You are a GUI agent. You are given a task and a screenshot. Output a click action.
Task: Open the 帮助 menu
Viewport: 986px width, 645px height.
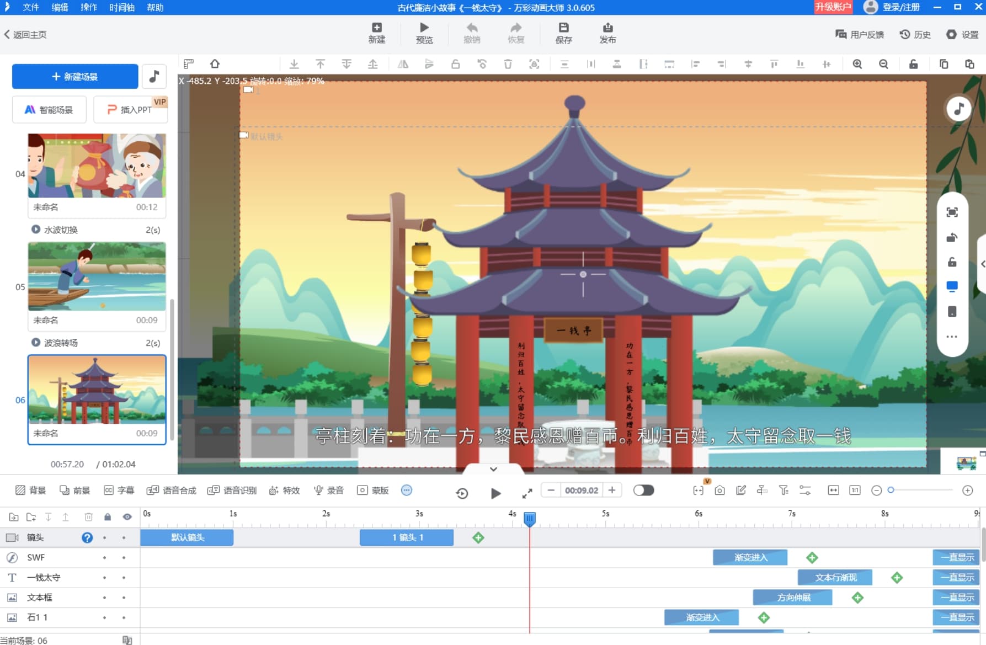[x=155, y=7]
